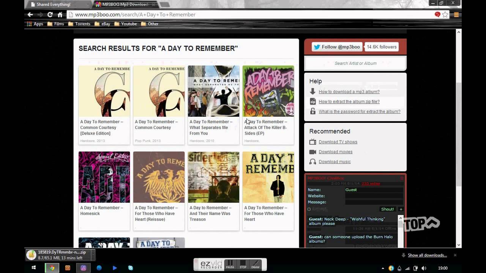Screen dimensions: 486x273
Task: Open For Those Who Have Heart (Reissue) title
Action: point(156,213)
